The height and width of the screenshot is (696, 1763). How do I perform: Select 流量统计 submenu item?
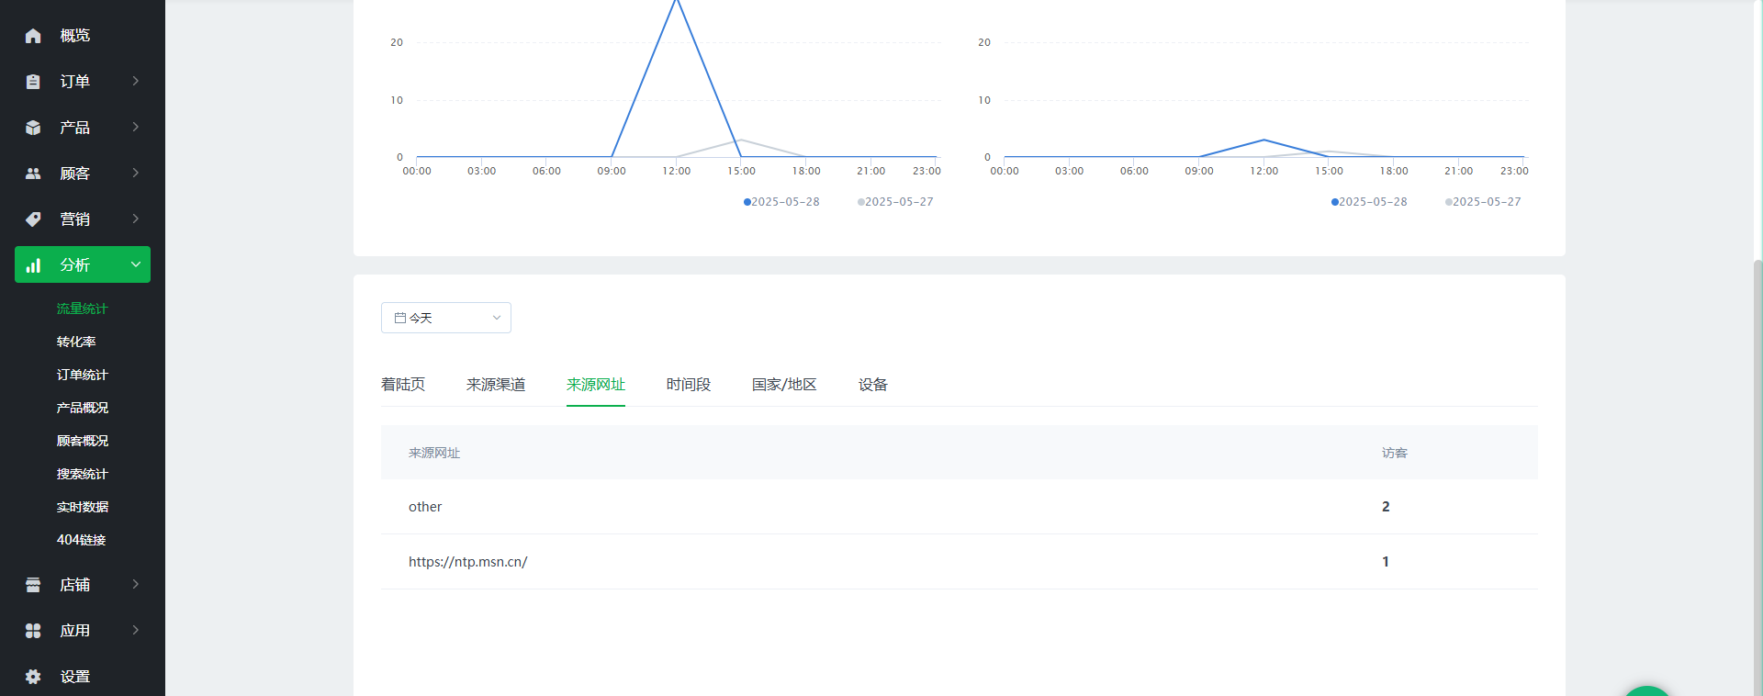coord(82,309)
